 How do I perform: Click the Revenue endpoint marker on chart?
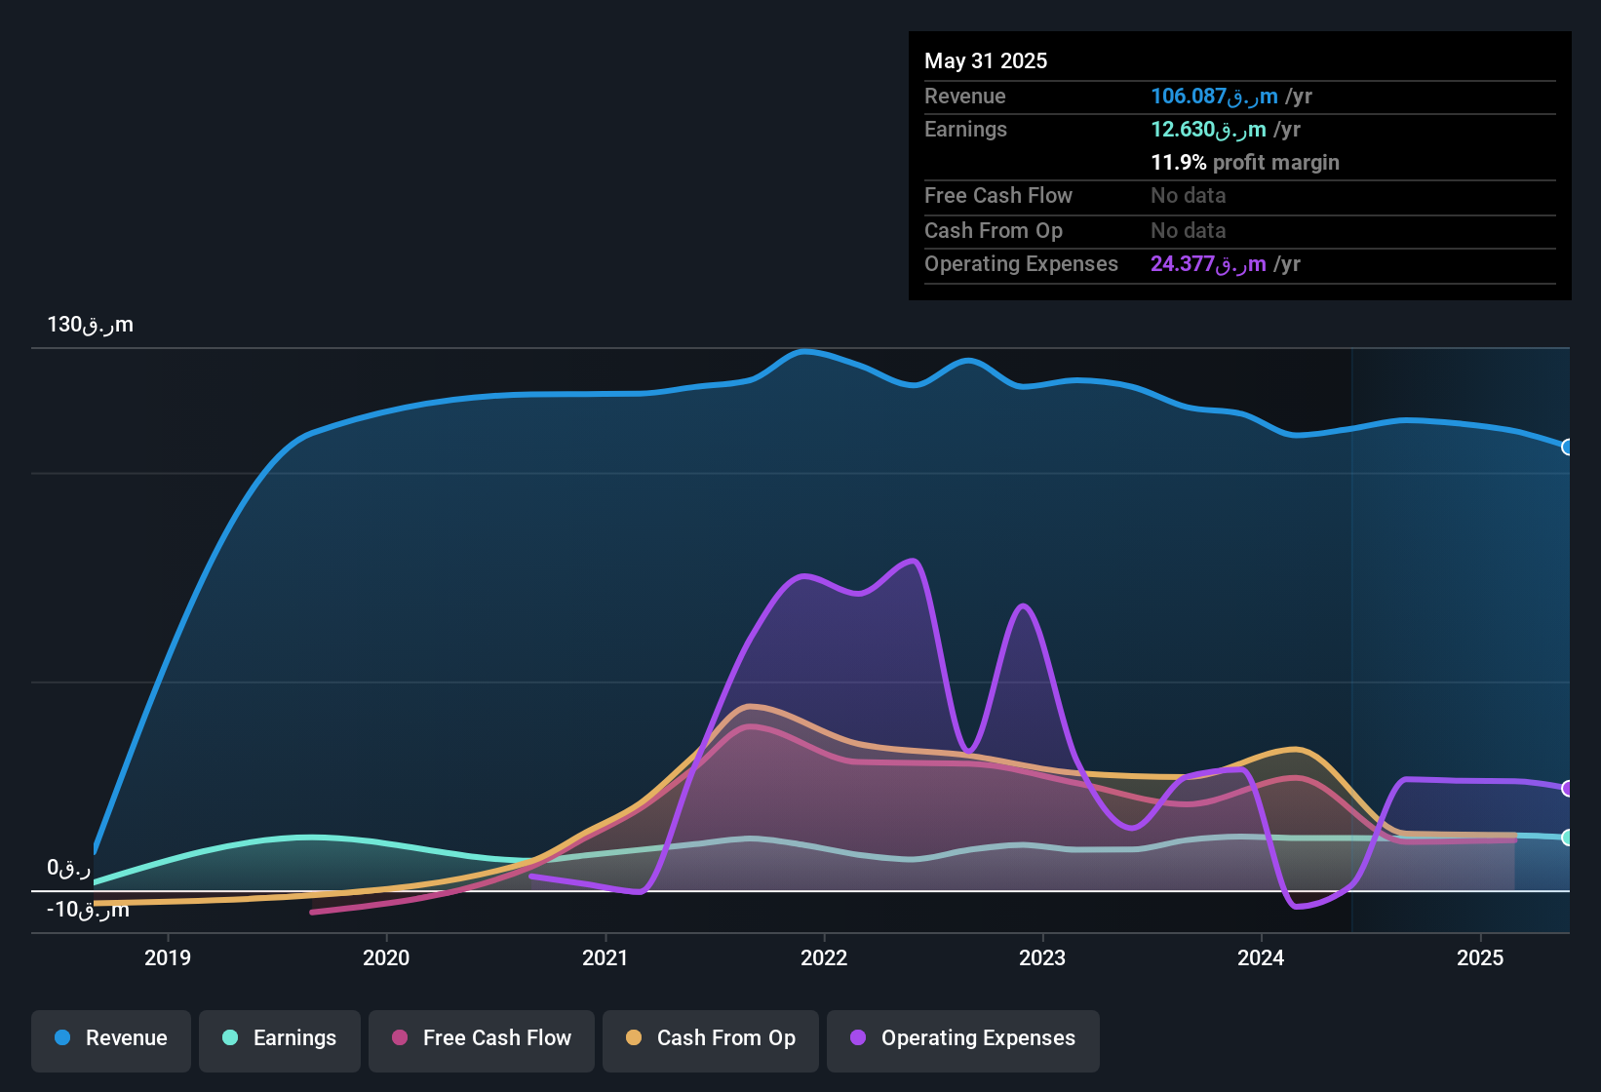pos(1567,447)
